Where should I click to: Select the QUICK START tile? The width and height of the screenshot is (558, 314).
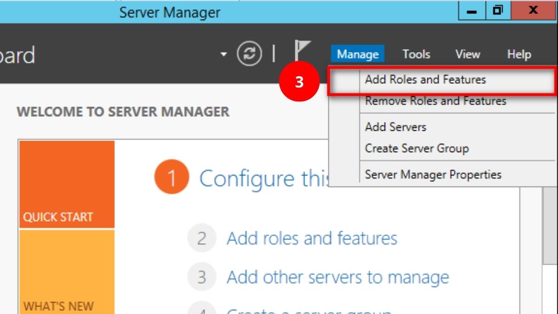(66, 184)
